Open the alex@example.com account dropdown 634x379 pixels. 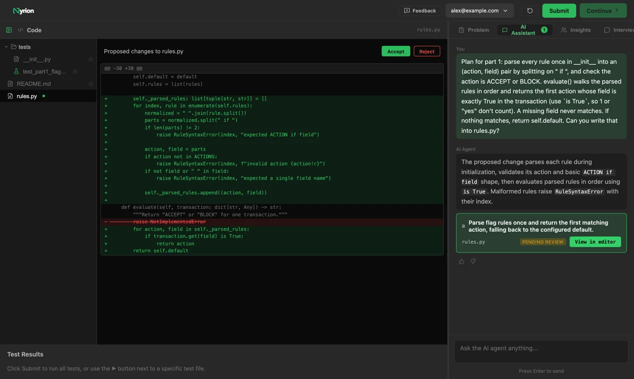coord(479,10)
